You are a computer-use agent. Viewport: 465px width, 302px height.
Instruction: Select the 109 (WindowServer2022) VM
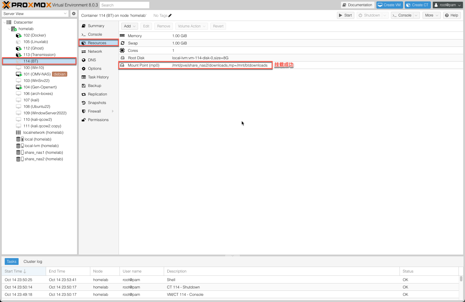pyautogui.click(x=39, y=113)
